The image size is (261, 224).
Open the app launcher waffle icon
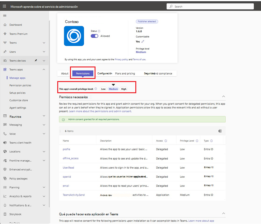coord(4,6)
